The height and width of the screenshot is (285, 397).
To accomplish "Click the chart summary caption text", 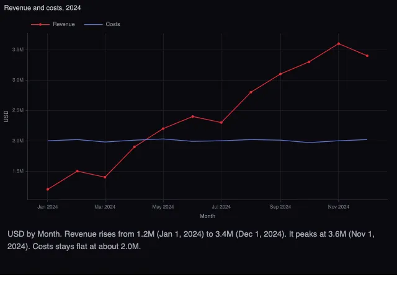I will tap(191, 240).
